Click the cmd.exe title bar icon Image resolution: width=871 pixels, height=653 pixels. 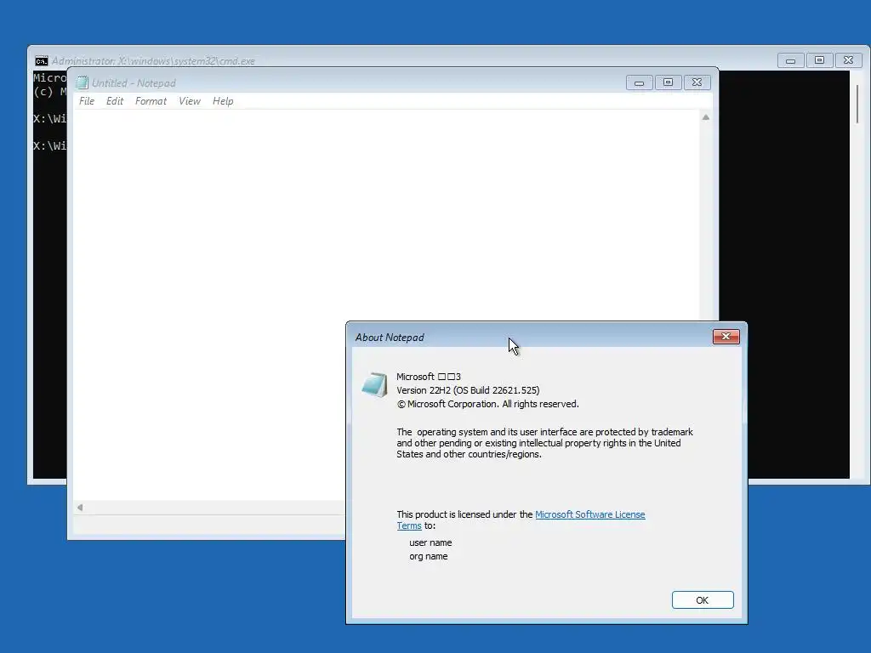tap(41, 60)
